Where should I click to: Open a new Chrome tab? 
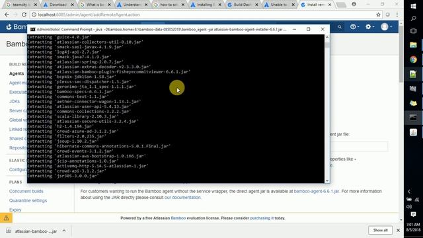[341, 5]
